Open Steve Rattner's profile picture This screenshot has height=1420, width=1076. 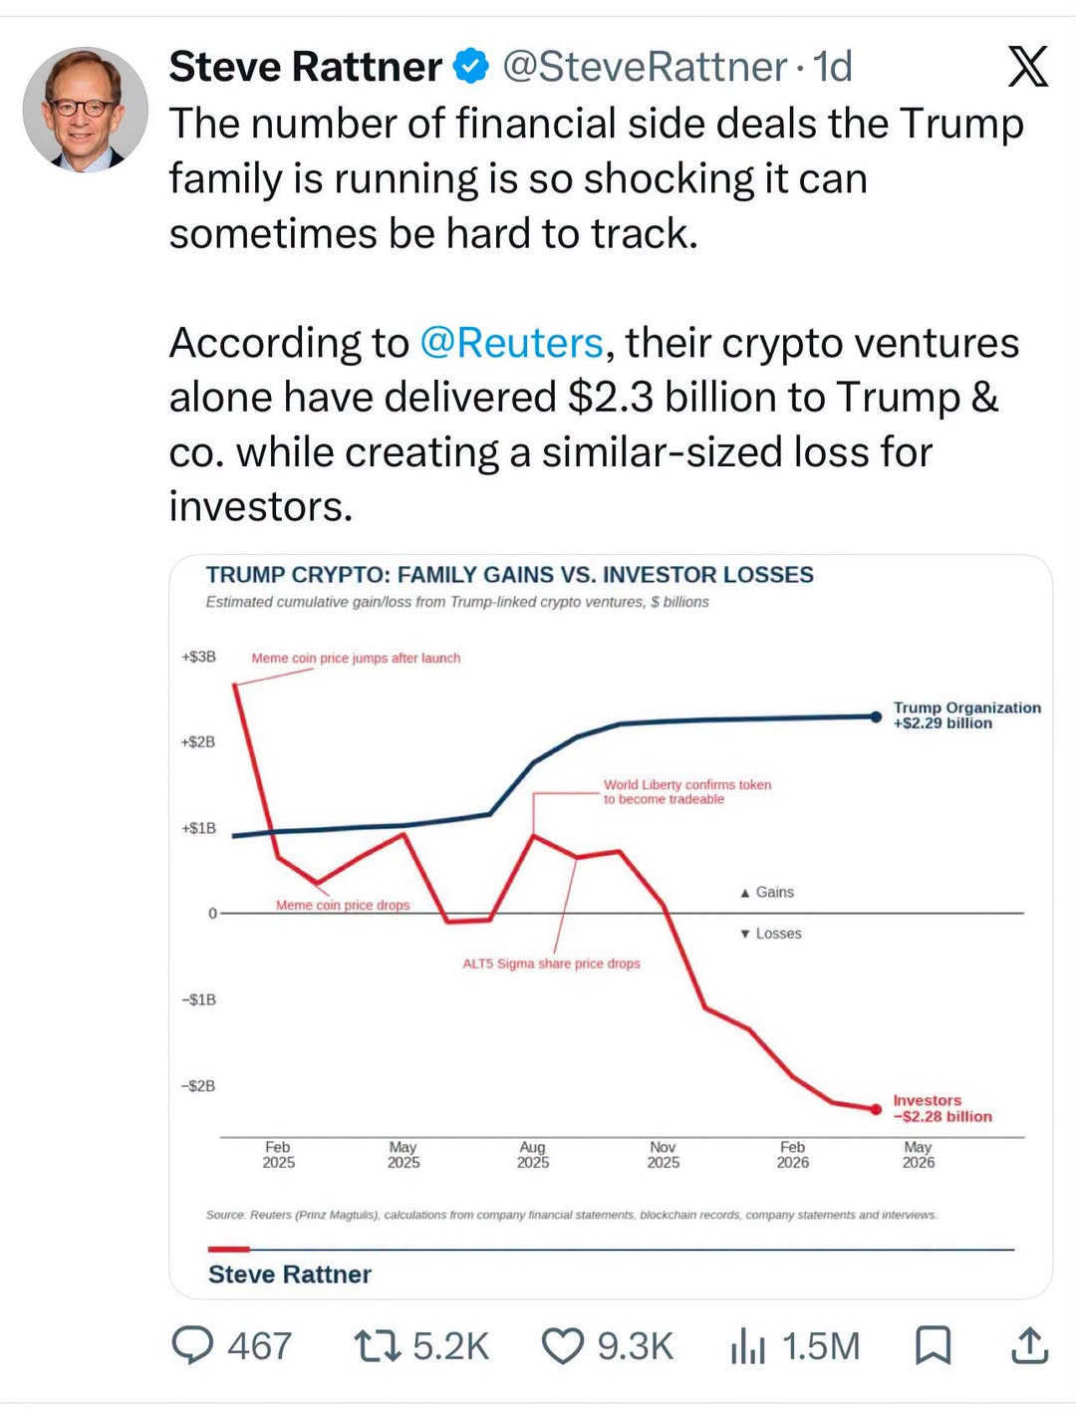tap(86, 109)
